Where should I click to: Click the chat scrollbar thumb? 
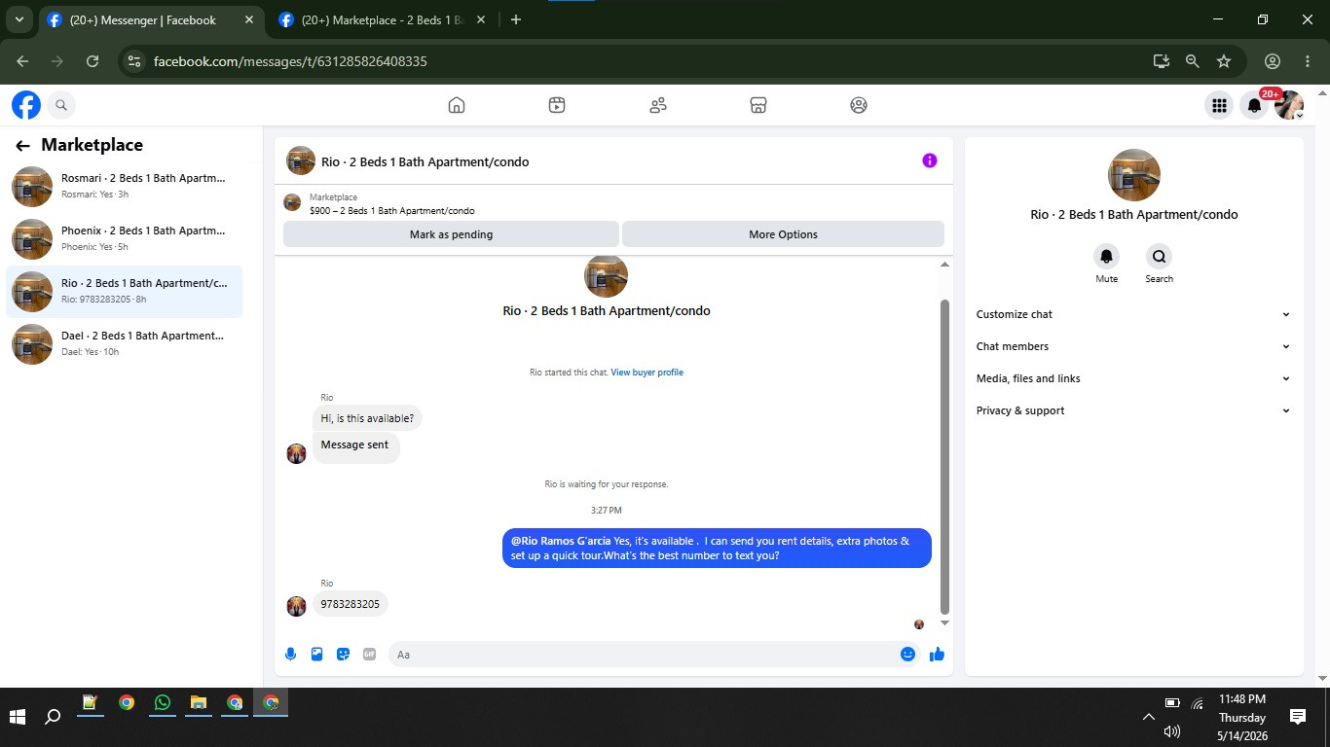click(944, 455)
